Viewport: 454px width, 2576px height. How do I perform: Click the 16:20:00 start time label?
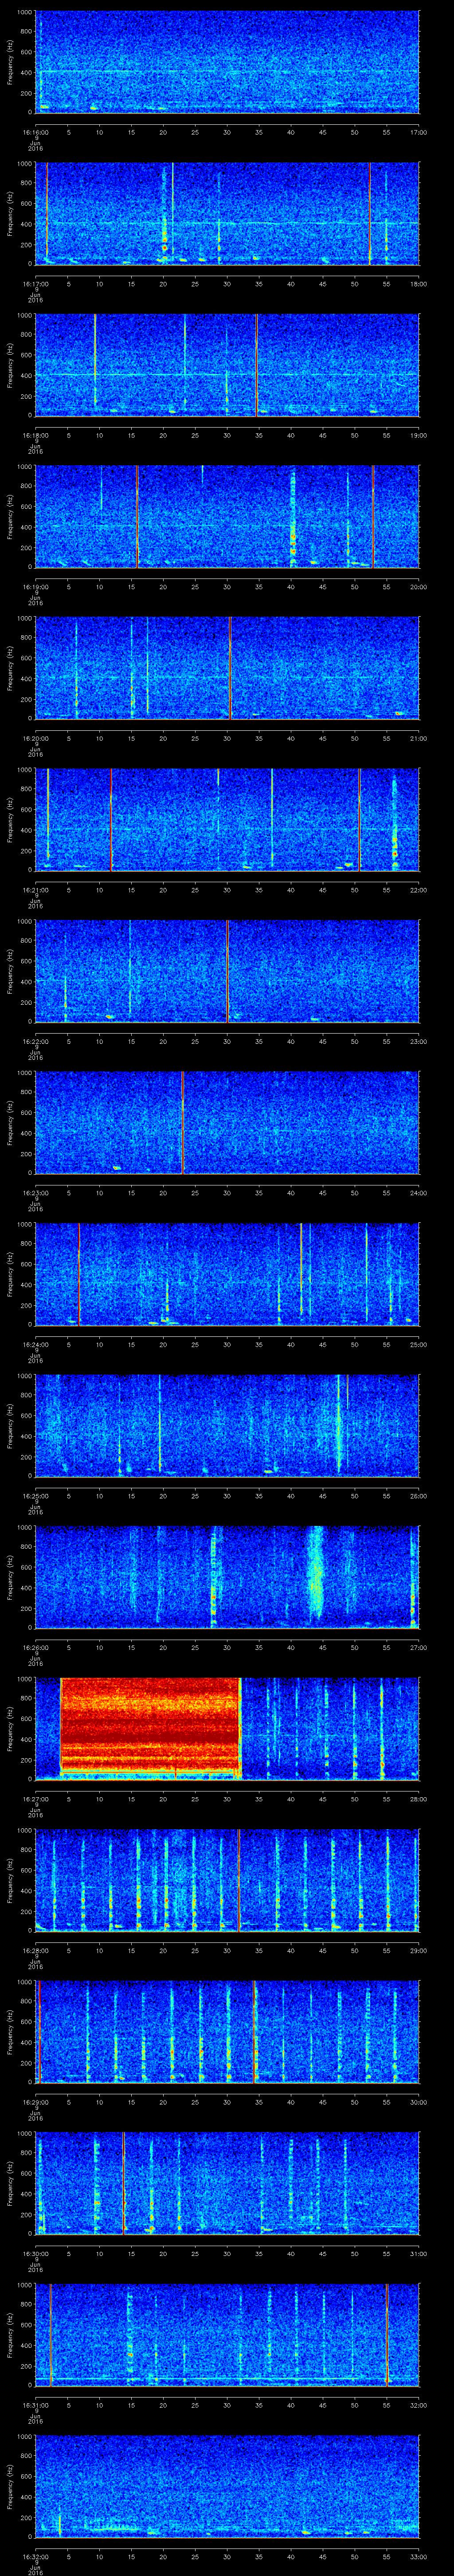35,738
